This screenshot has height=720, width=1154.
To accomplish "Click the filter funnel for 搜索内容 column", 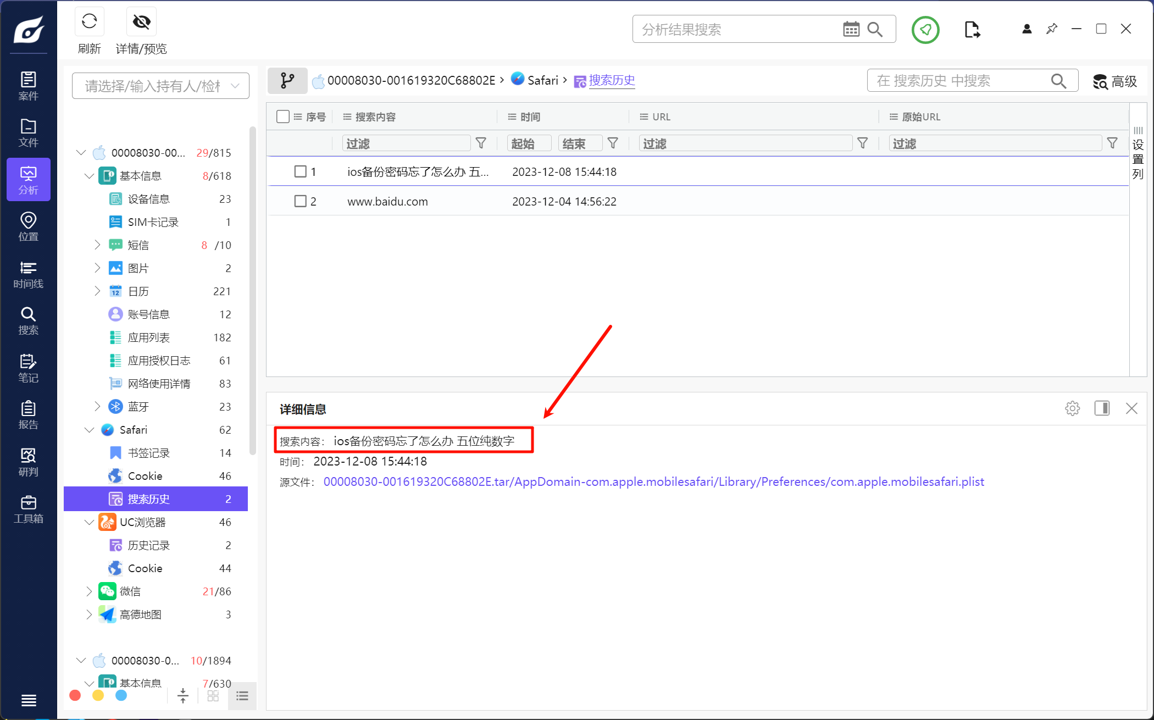I will click(x=481, y=143).
